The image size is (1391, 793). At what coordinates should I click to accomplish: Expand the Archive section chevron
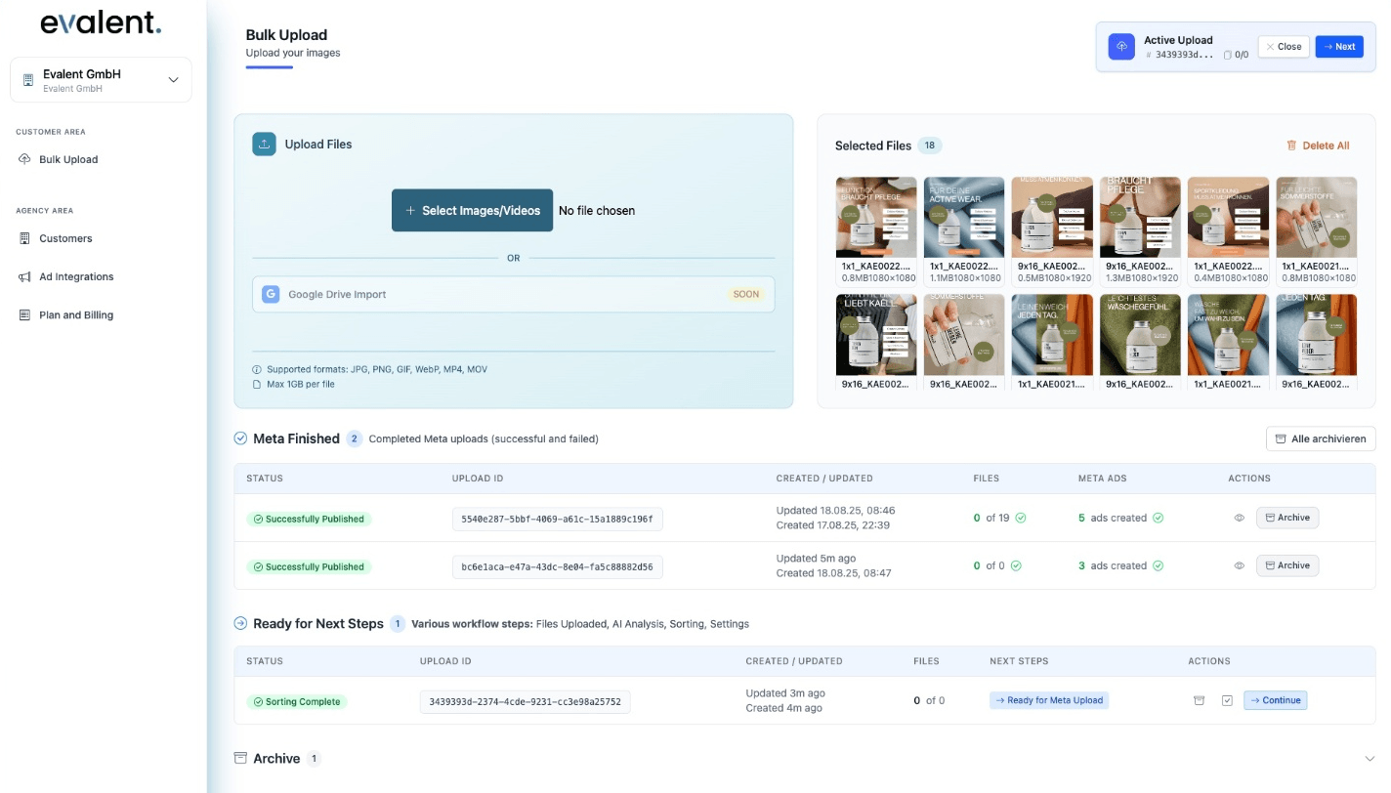pos(1369,759)
